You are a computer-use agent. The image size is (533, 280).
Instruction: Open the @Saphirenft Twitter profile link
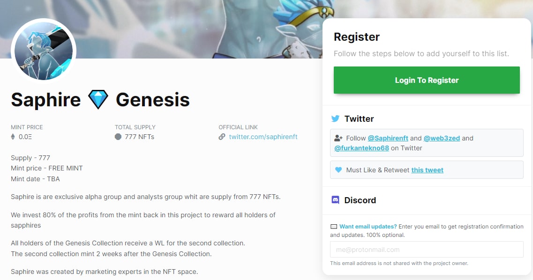click(x=388, y=138)
